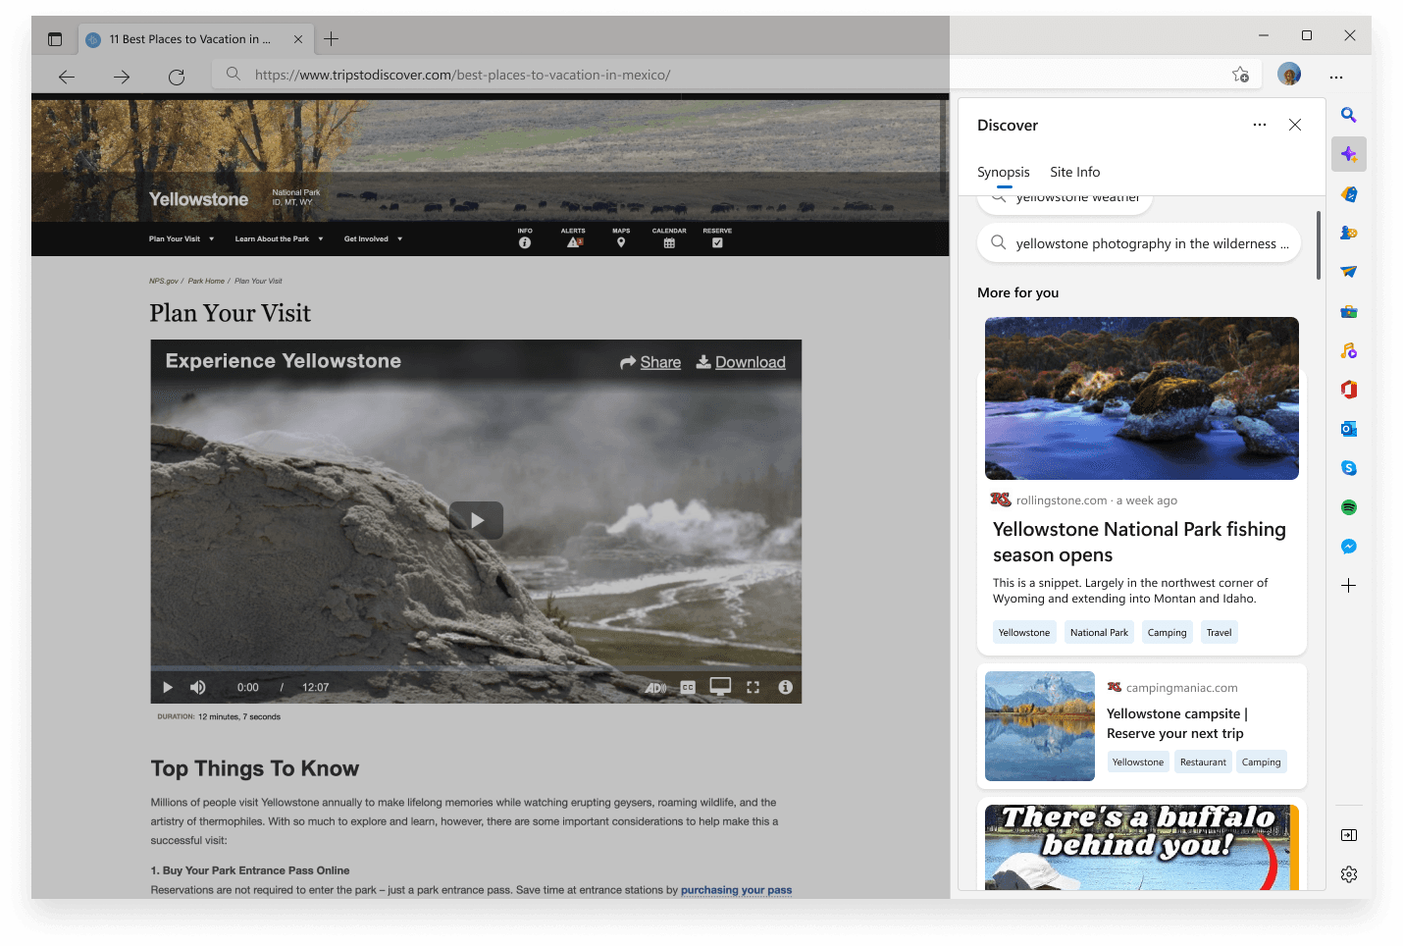Download the Experience Yellowstone video
The image size is (1403, 946).
(x=741, y=362)
